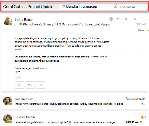Click paragraph starting Norėjau pateikti jums
149x126 pixels.
[x=62, y=44]
